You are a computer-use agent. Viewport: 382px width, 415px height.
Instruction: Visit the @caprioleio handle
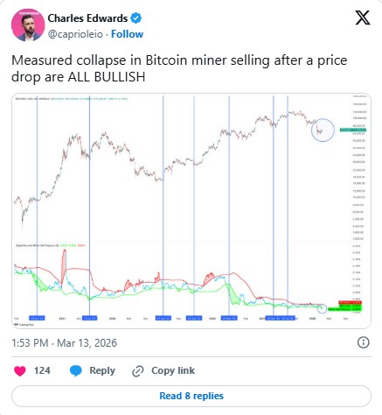75,34
